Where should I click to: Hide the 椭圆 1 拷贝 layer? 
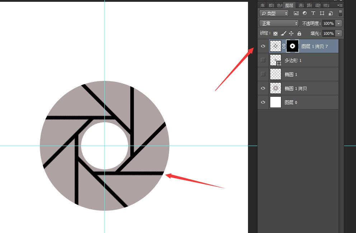[263, 88]
